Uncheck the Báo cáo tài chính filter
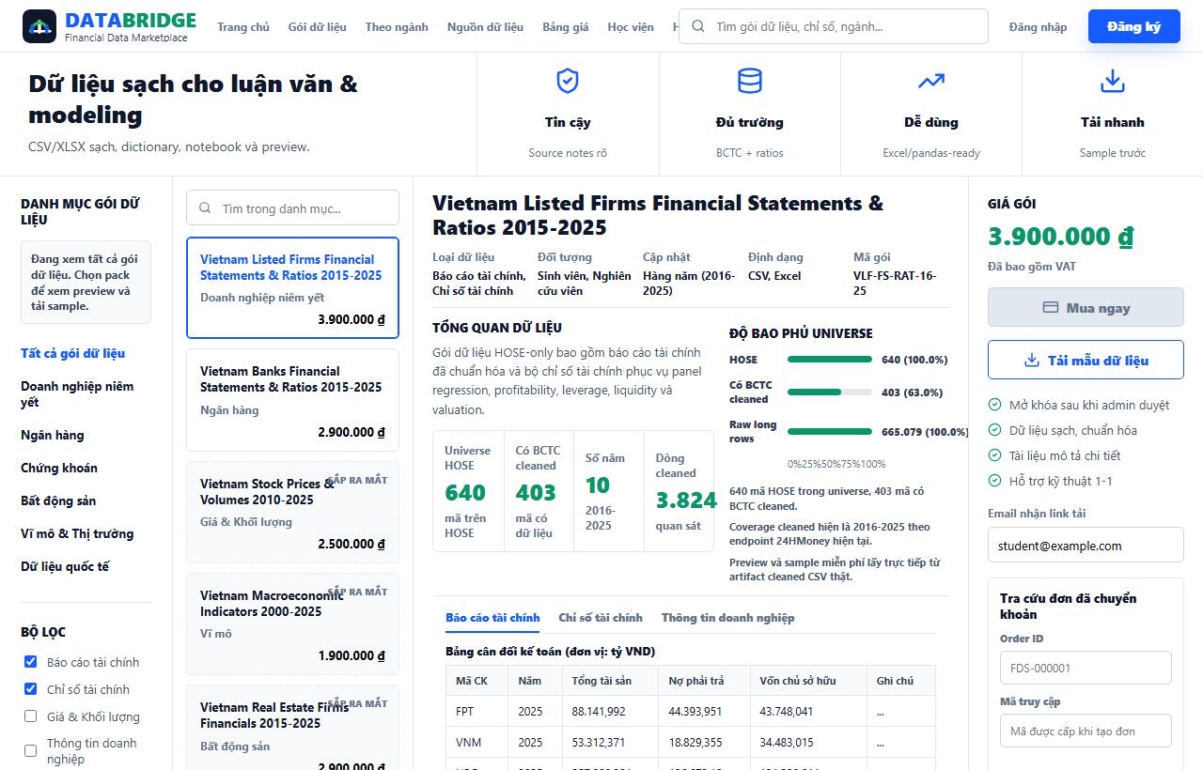The width and height of the screenshot is (1203, 770). [30, 662]
